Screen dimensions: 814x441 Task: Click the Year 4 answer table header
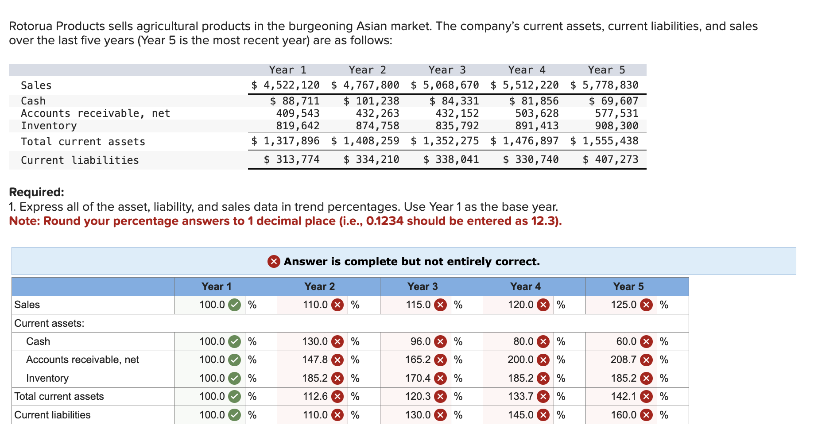click(534, 287)
